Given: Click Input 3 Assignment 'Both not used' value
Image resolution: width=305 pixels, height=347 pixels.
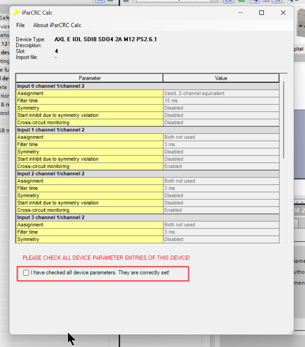Looking at the screenshot, I should click(221, 225).
